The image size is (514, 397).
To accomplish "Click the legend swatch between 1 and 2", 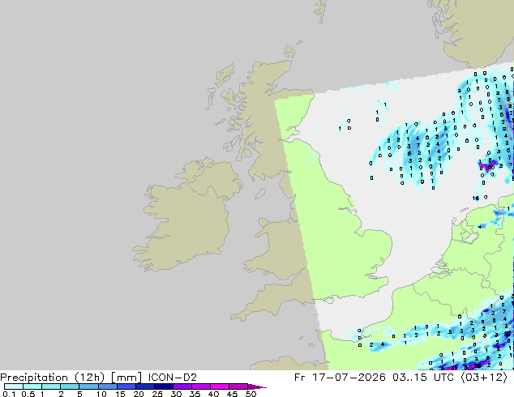I will click(51, 386).
